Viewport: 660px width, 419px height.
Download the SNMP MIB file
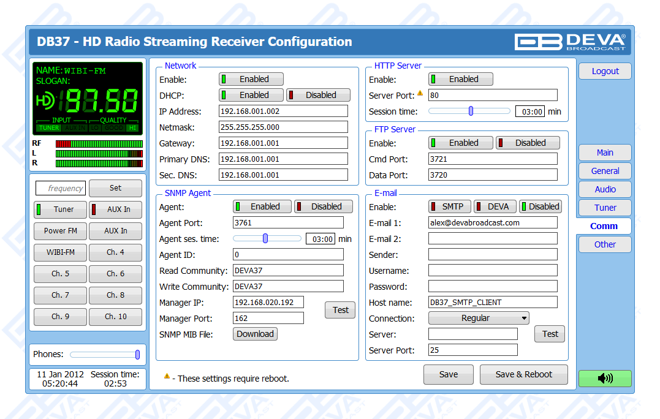(x=255, y=334)
